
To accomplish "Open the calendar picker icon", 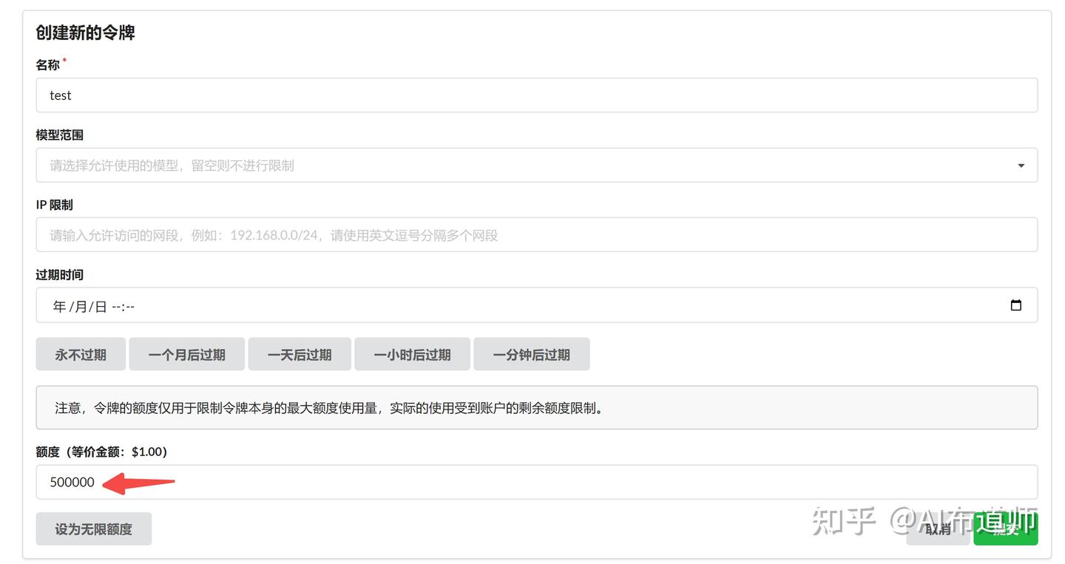I will (x=1015, y=305).
